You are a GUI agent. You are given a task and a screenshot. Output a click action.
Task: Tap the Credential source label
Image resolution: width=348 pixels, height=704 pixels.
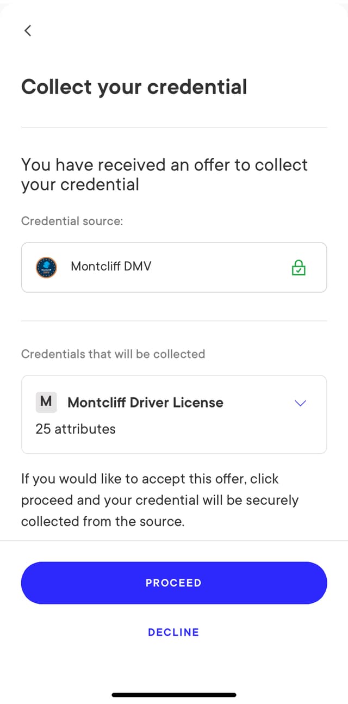[72, 221]
